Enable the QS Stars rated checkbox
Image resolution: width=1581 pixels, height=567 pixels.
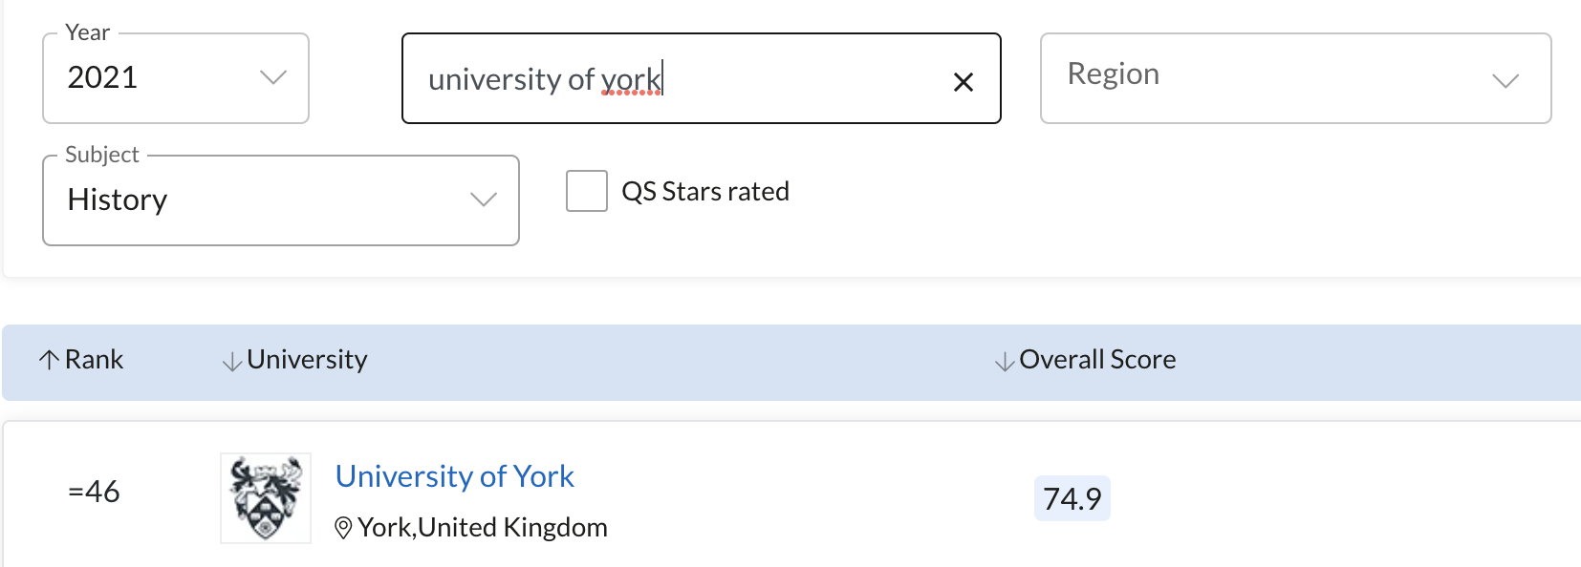(x=587, y=191)
